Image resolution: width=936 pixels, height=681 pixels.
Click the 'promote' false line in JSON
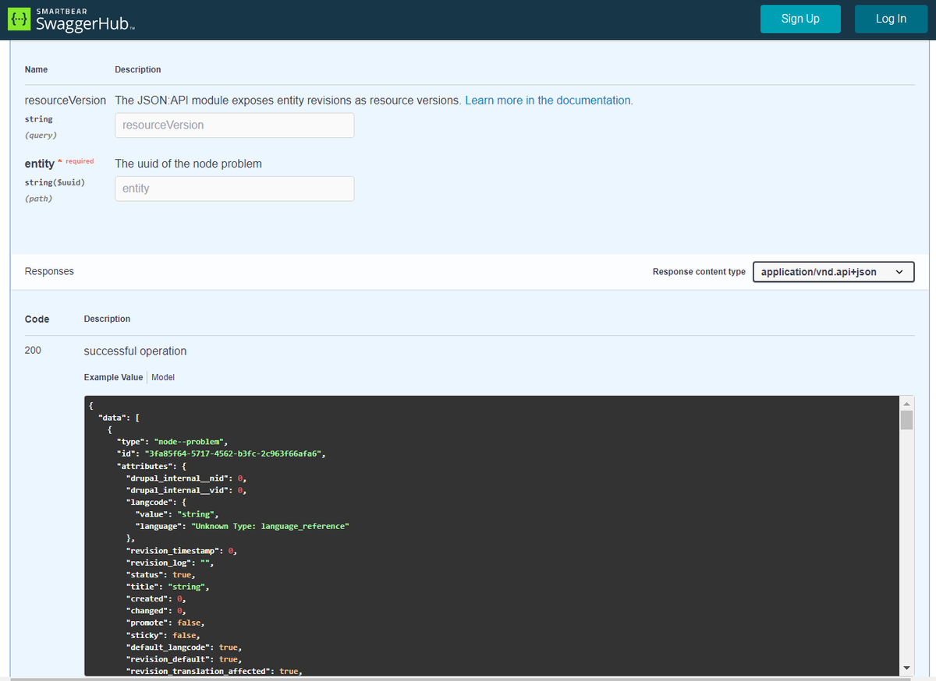click(165, 623)
